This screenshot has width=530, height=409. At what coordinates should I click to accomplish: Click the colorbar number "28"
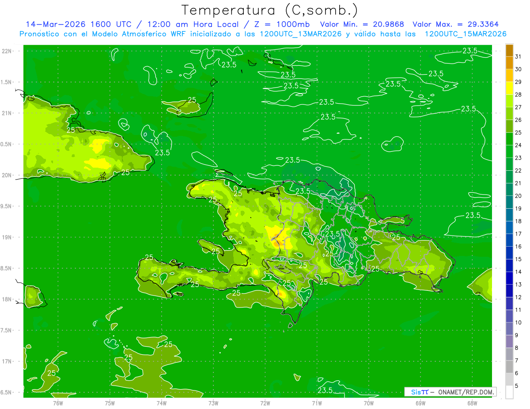point(519,94)
